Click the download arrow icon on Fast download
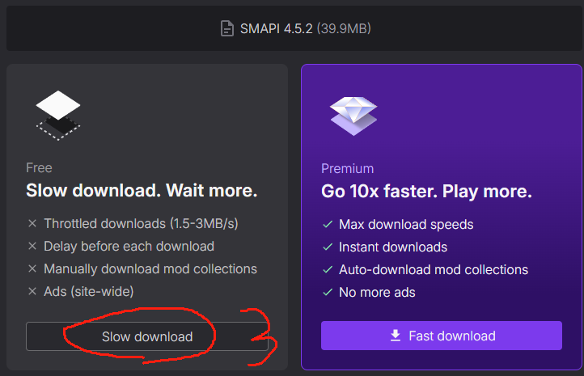584x376 pixels. click(396, 336)
